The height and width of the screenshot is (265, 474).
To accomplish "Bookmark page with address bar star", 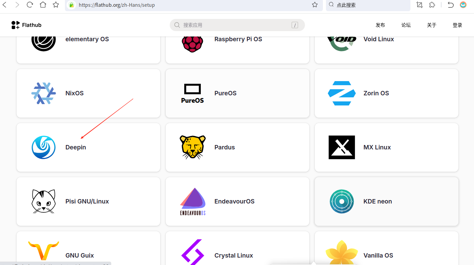I will [x=315, y=5].
